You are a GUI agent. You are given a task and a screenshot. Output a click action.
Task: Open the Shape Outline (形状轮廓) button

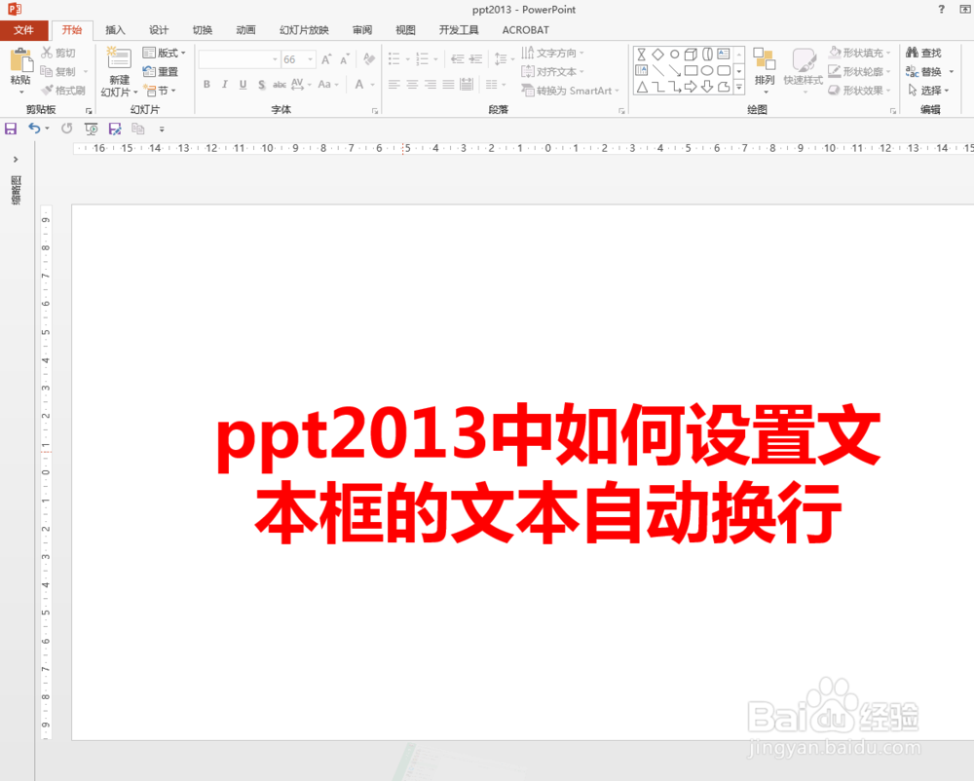click(860, 71)
